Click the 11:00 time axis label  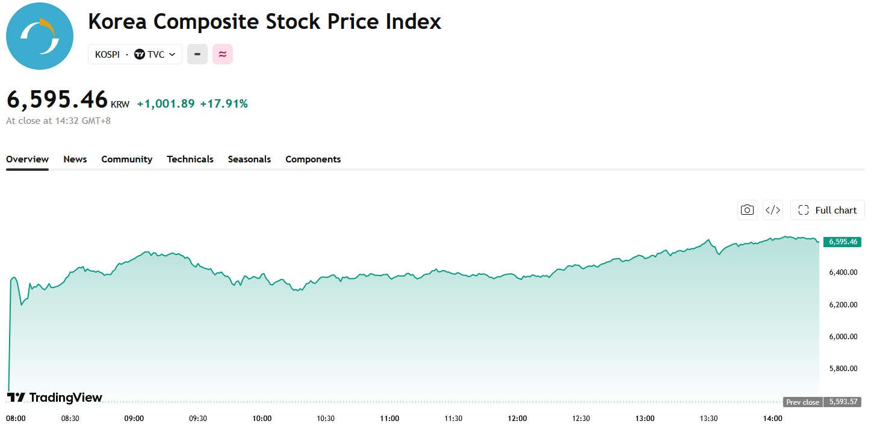point(389,419)
